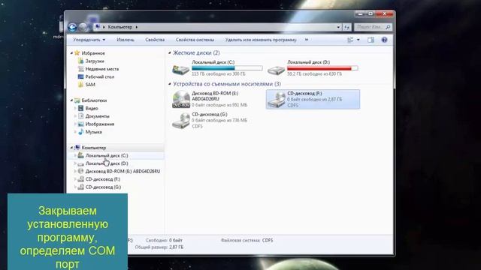Click the Forward navigation arrow button

pos(83,27)
